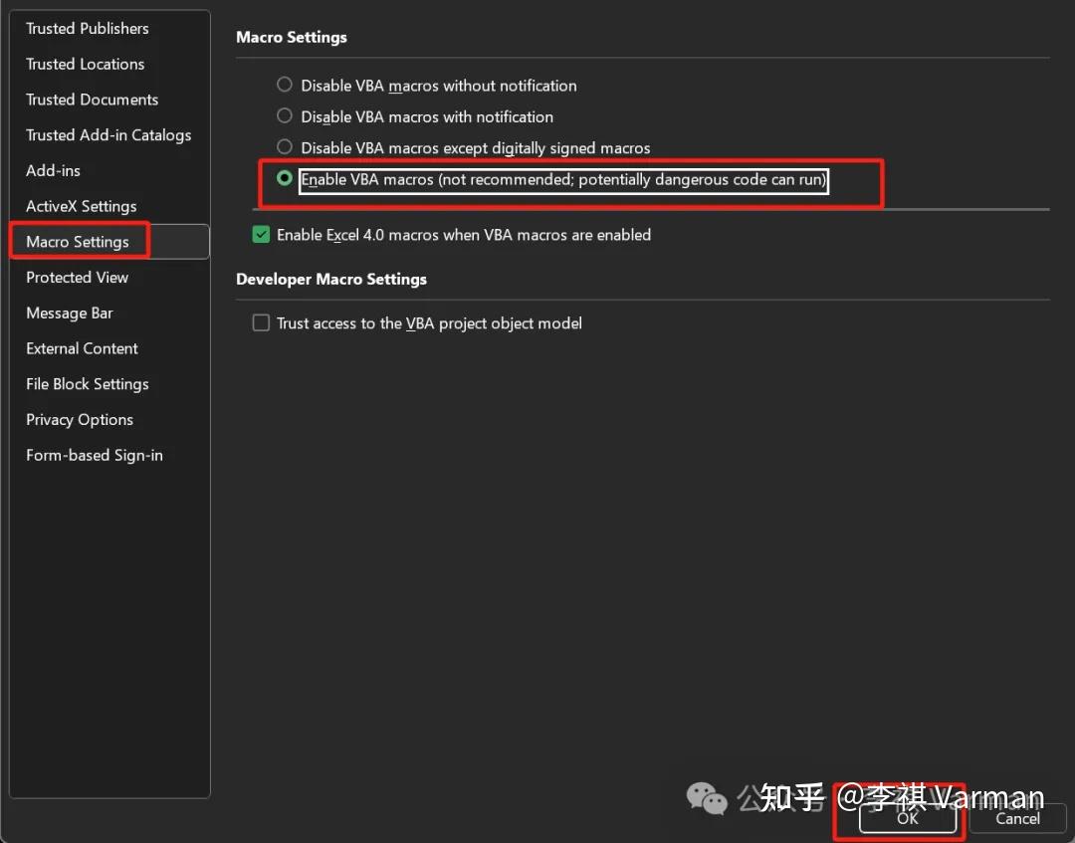1075x843 pixels.
Task: Open File Block Settings page
Action: coord(88,383)
